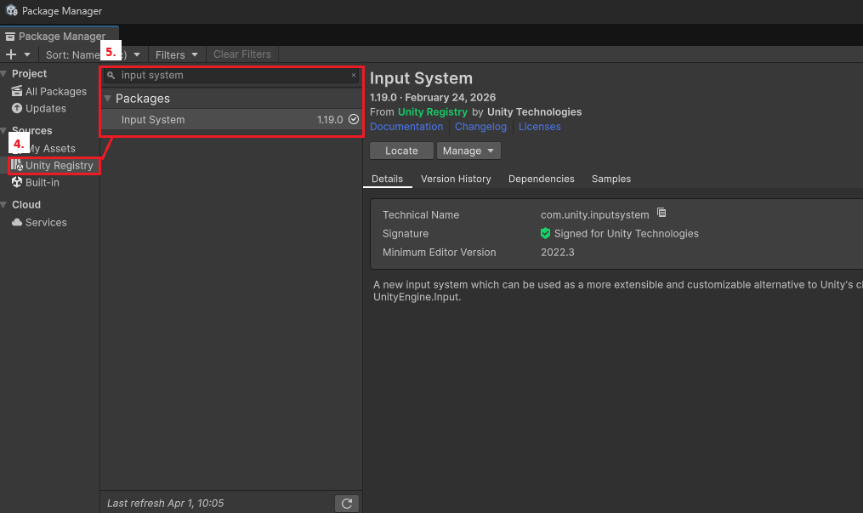Open the Licenses link
The width and height of the screenshot is (863, 513).
point(539,127)
